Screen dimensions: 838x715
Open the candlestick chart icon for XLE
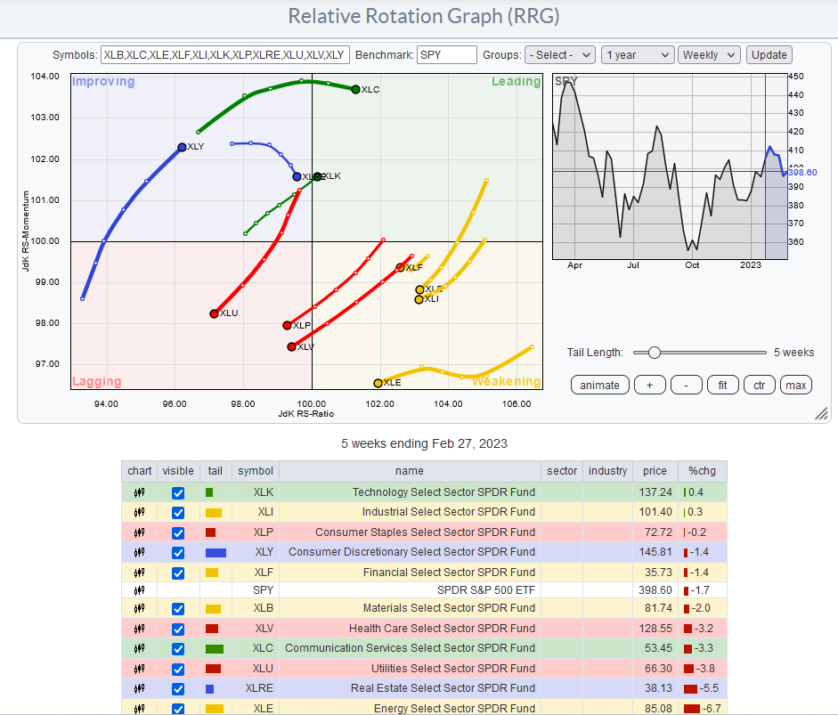(x=140, y=709)
